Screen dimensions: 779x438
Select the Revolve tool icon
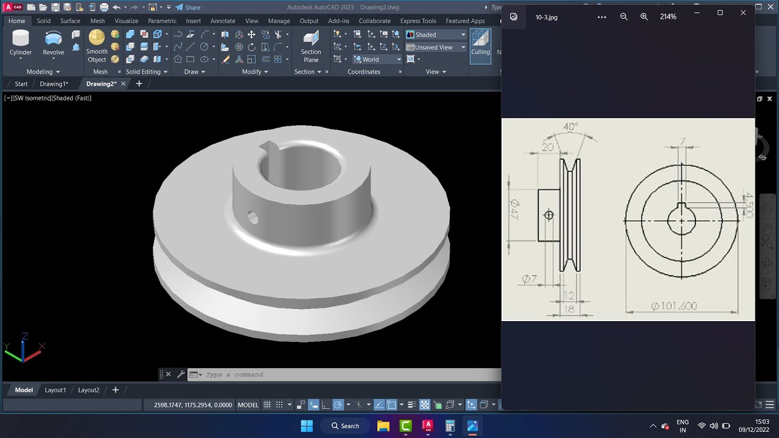(x=54, y=38)
